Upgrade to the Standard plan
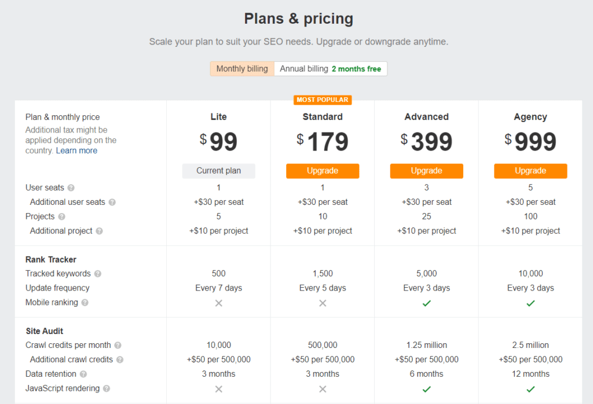The image size is (593, 404). (x=323, y=171)
